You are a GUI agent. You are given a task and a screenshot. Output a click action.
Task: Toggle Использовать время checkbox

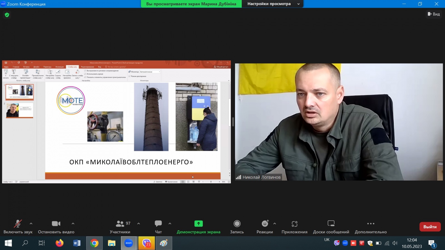click(85, 74)
